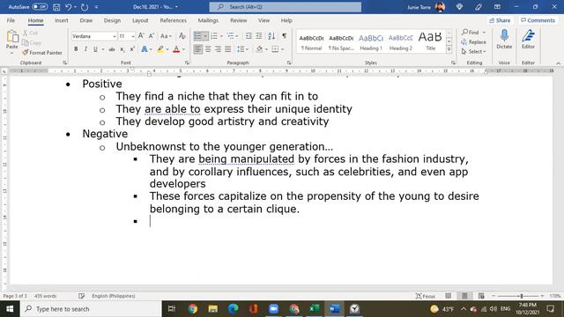Screen dimensions: 564x317
Task: Open File Explorer from taskbar
Action: tap(213, 309)
